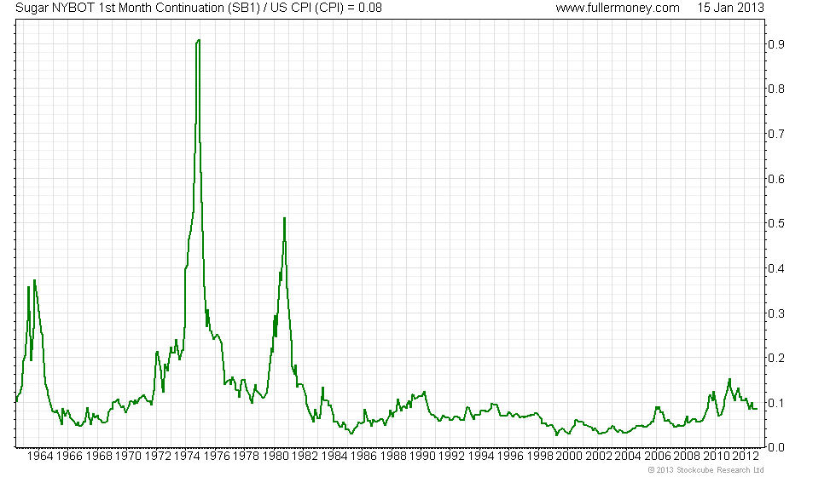Click the 1980 x-axis label

click(276, 457)
